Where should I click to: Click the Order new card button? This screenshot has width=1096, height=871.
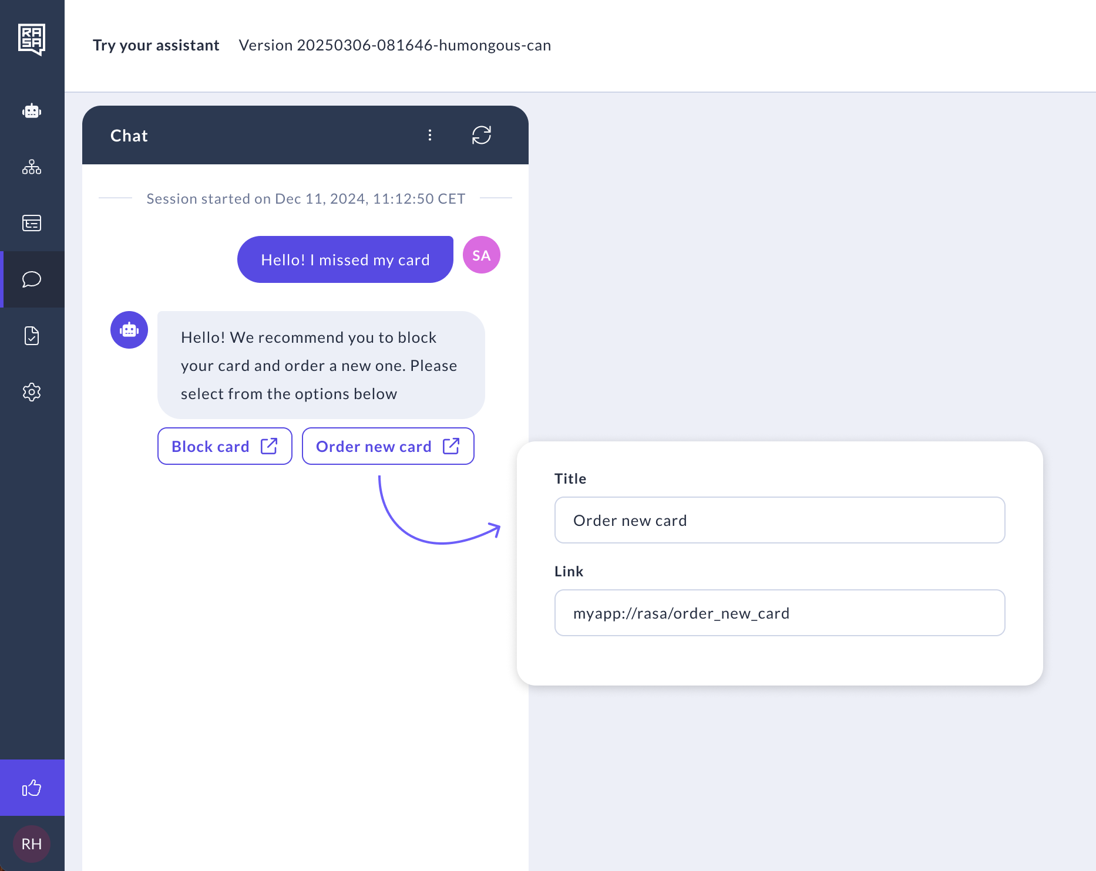tap(388, 446)
